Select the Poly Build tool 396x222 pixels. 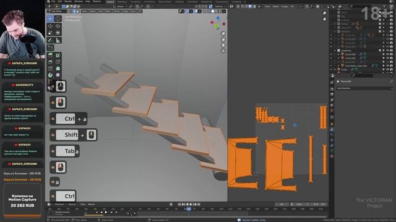tap(58, 68)
